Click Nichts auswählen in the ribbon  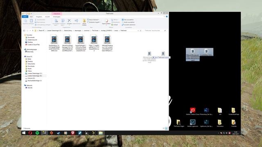[x=128, y=22]
